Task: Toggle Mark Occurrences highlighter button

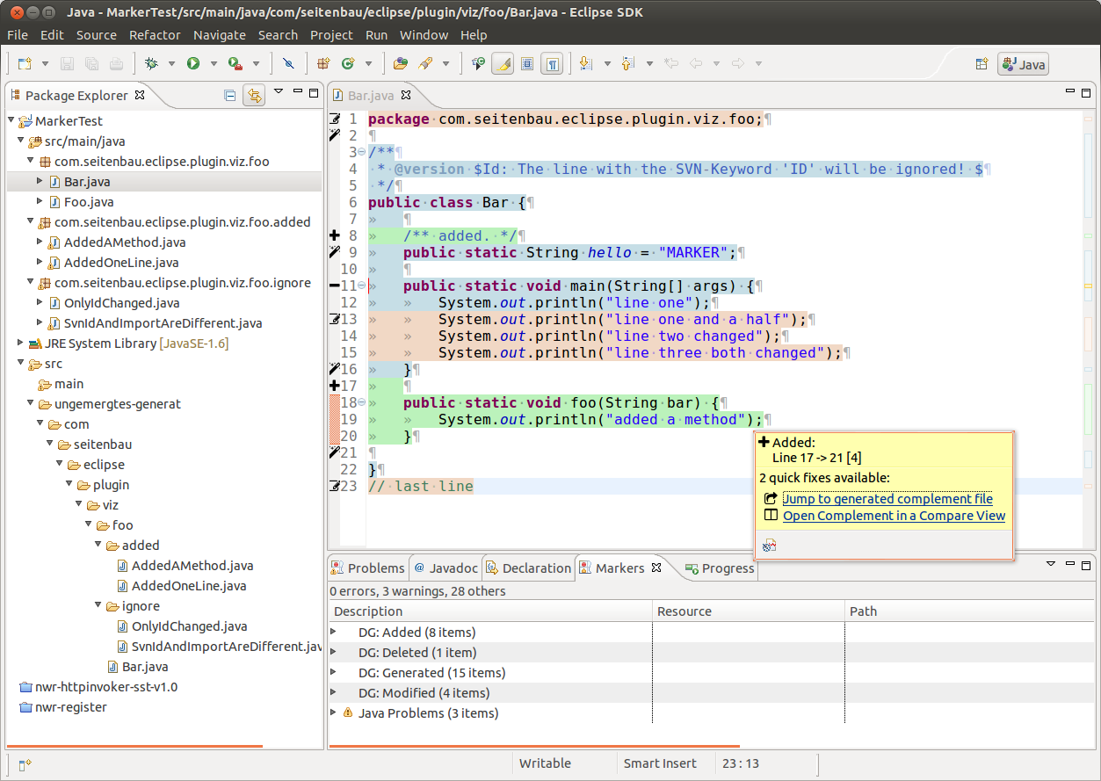Action: pyautogui.click(x=503, y=63)
